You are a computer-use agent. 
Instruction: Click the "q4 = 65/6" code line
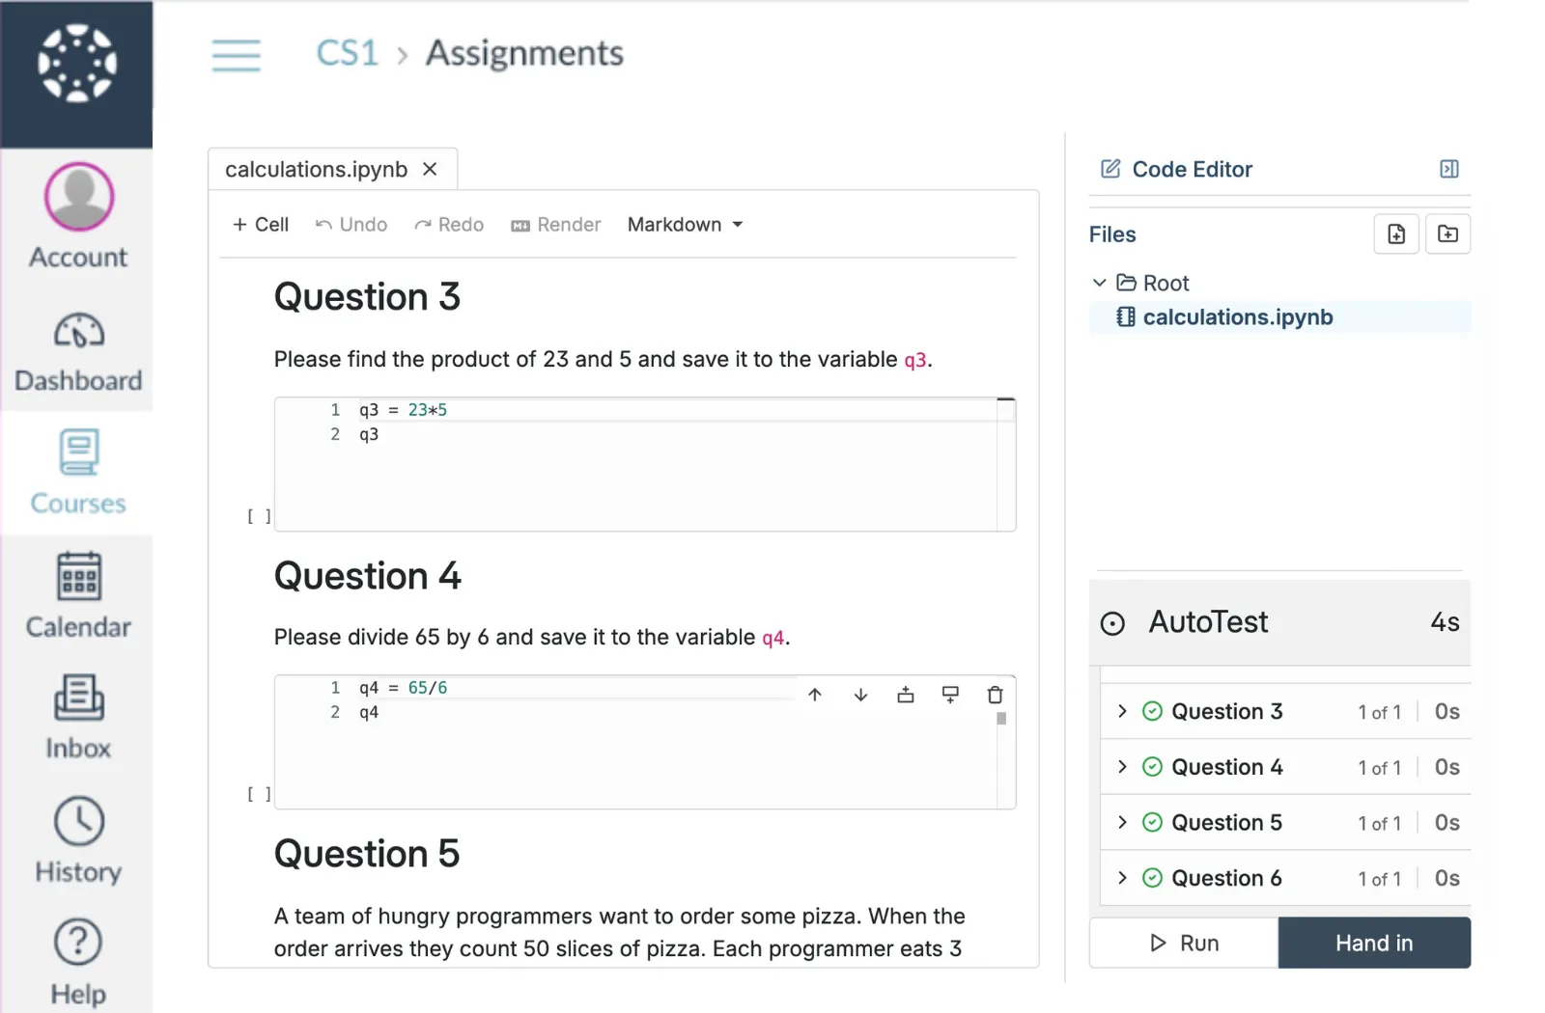click(403, 688)
